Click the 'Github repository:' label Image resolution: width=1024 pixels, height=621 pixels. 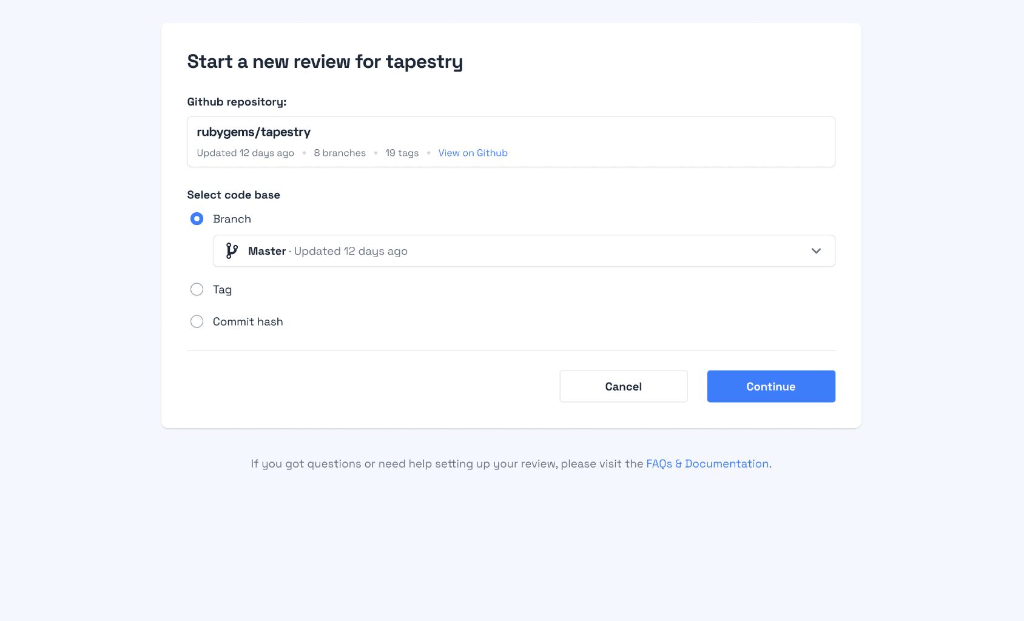tap(237, 102)
